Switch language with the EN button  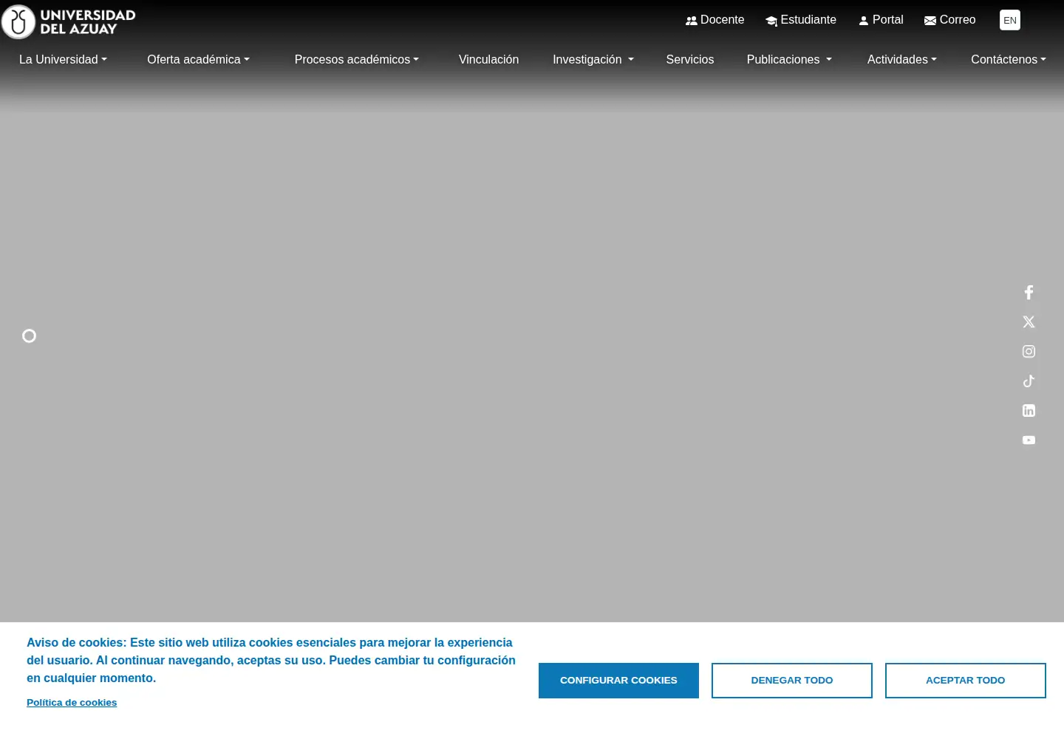(x=1010, y=20)
